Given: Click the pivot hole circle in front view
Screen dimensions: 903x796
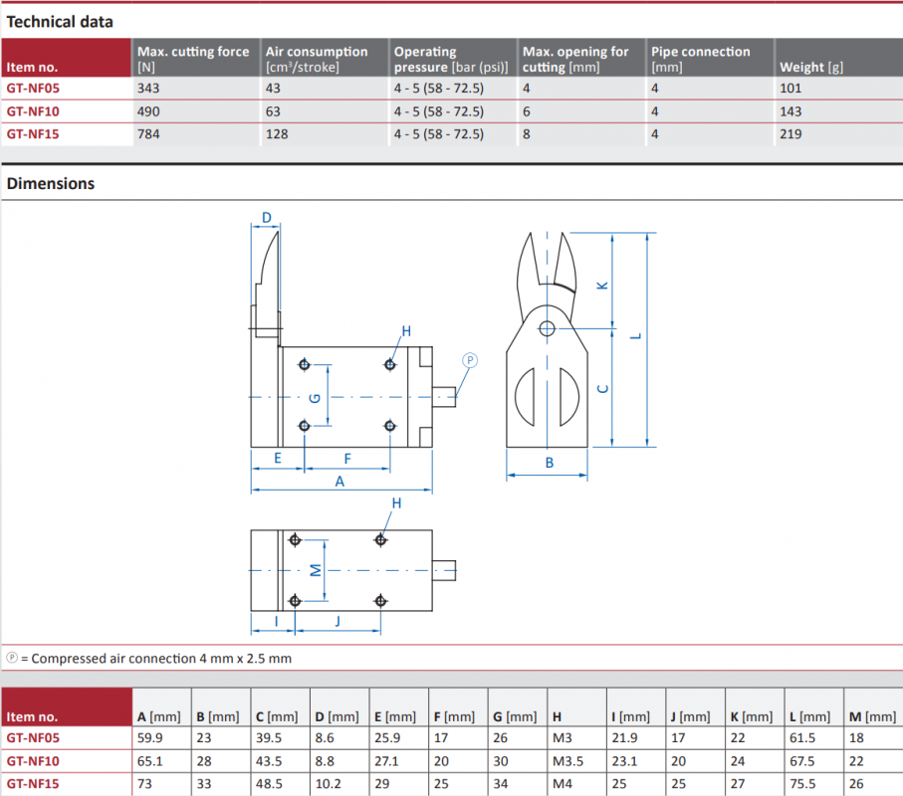Looking at the screenshot, I should 548,328.
